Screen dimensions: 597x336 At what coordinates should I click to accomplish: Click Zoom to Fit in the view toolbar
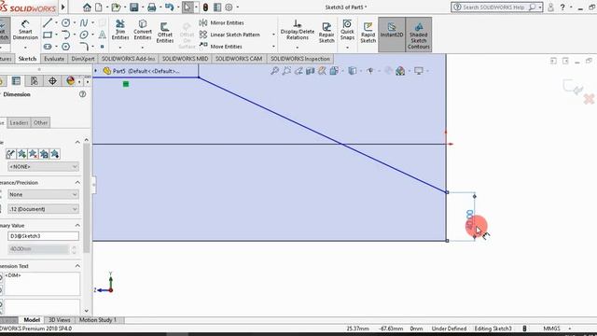[274, 71]
